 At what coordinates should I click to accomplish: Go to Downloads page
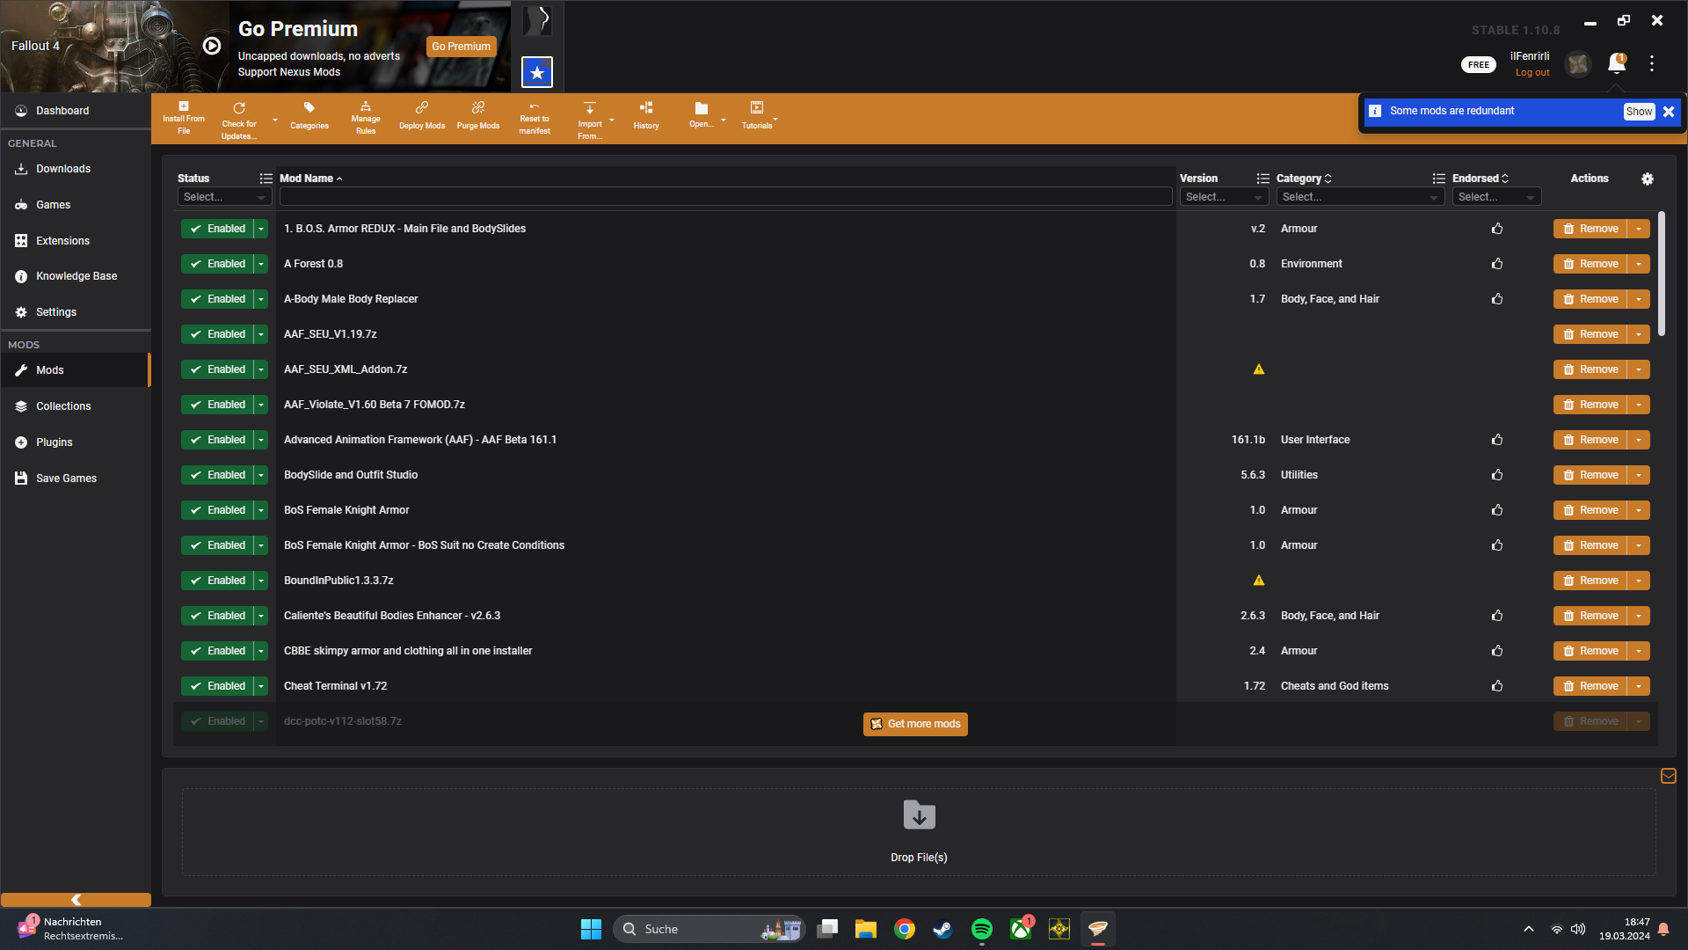point(76,169)
